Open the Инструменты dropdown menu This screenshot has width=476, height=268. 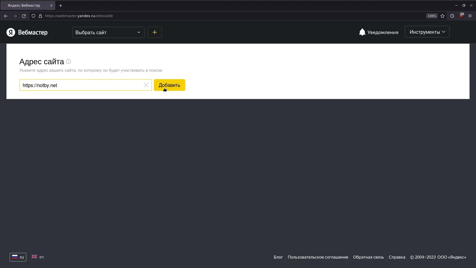[427, 32]
